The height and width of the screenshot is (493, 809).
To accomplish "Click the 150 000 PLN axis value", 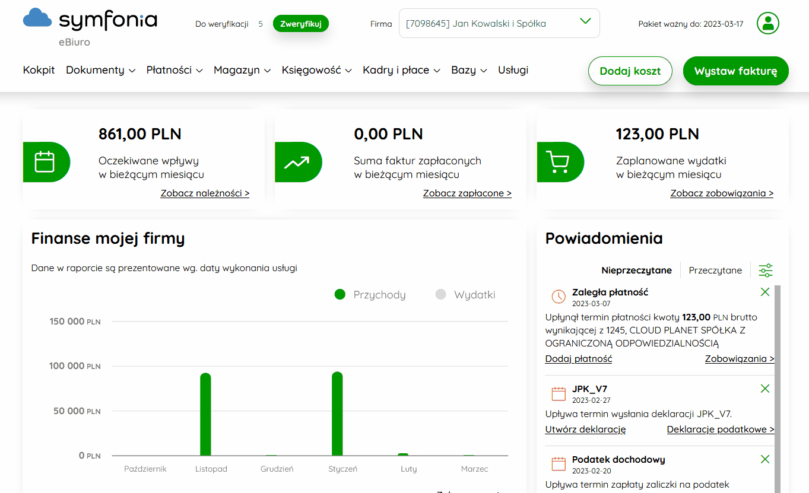I will [x=75, y=322].
